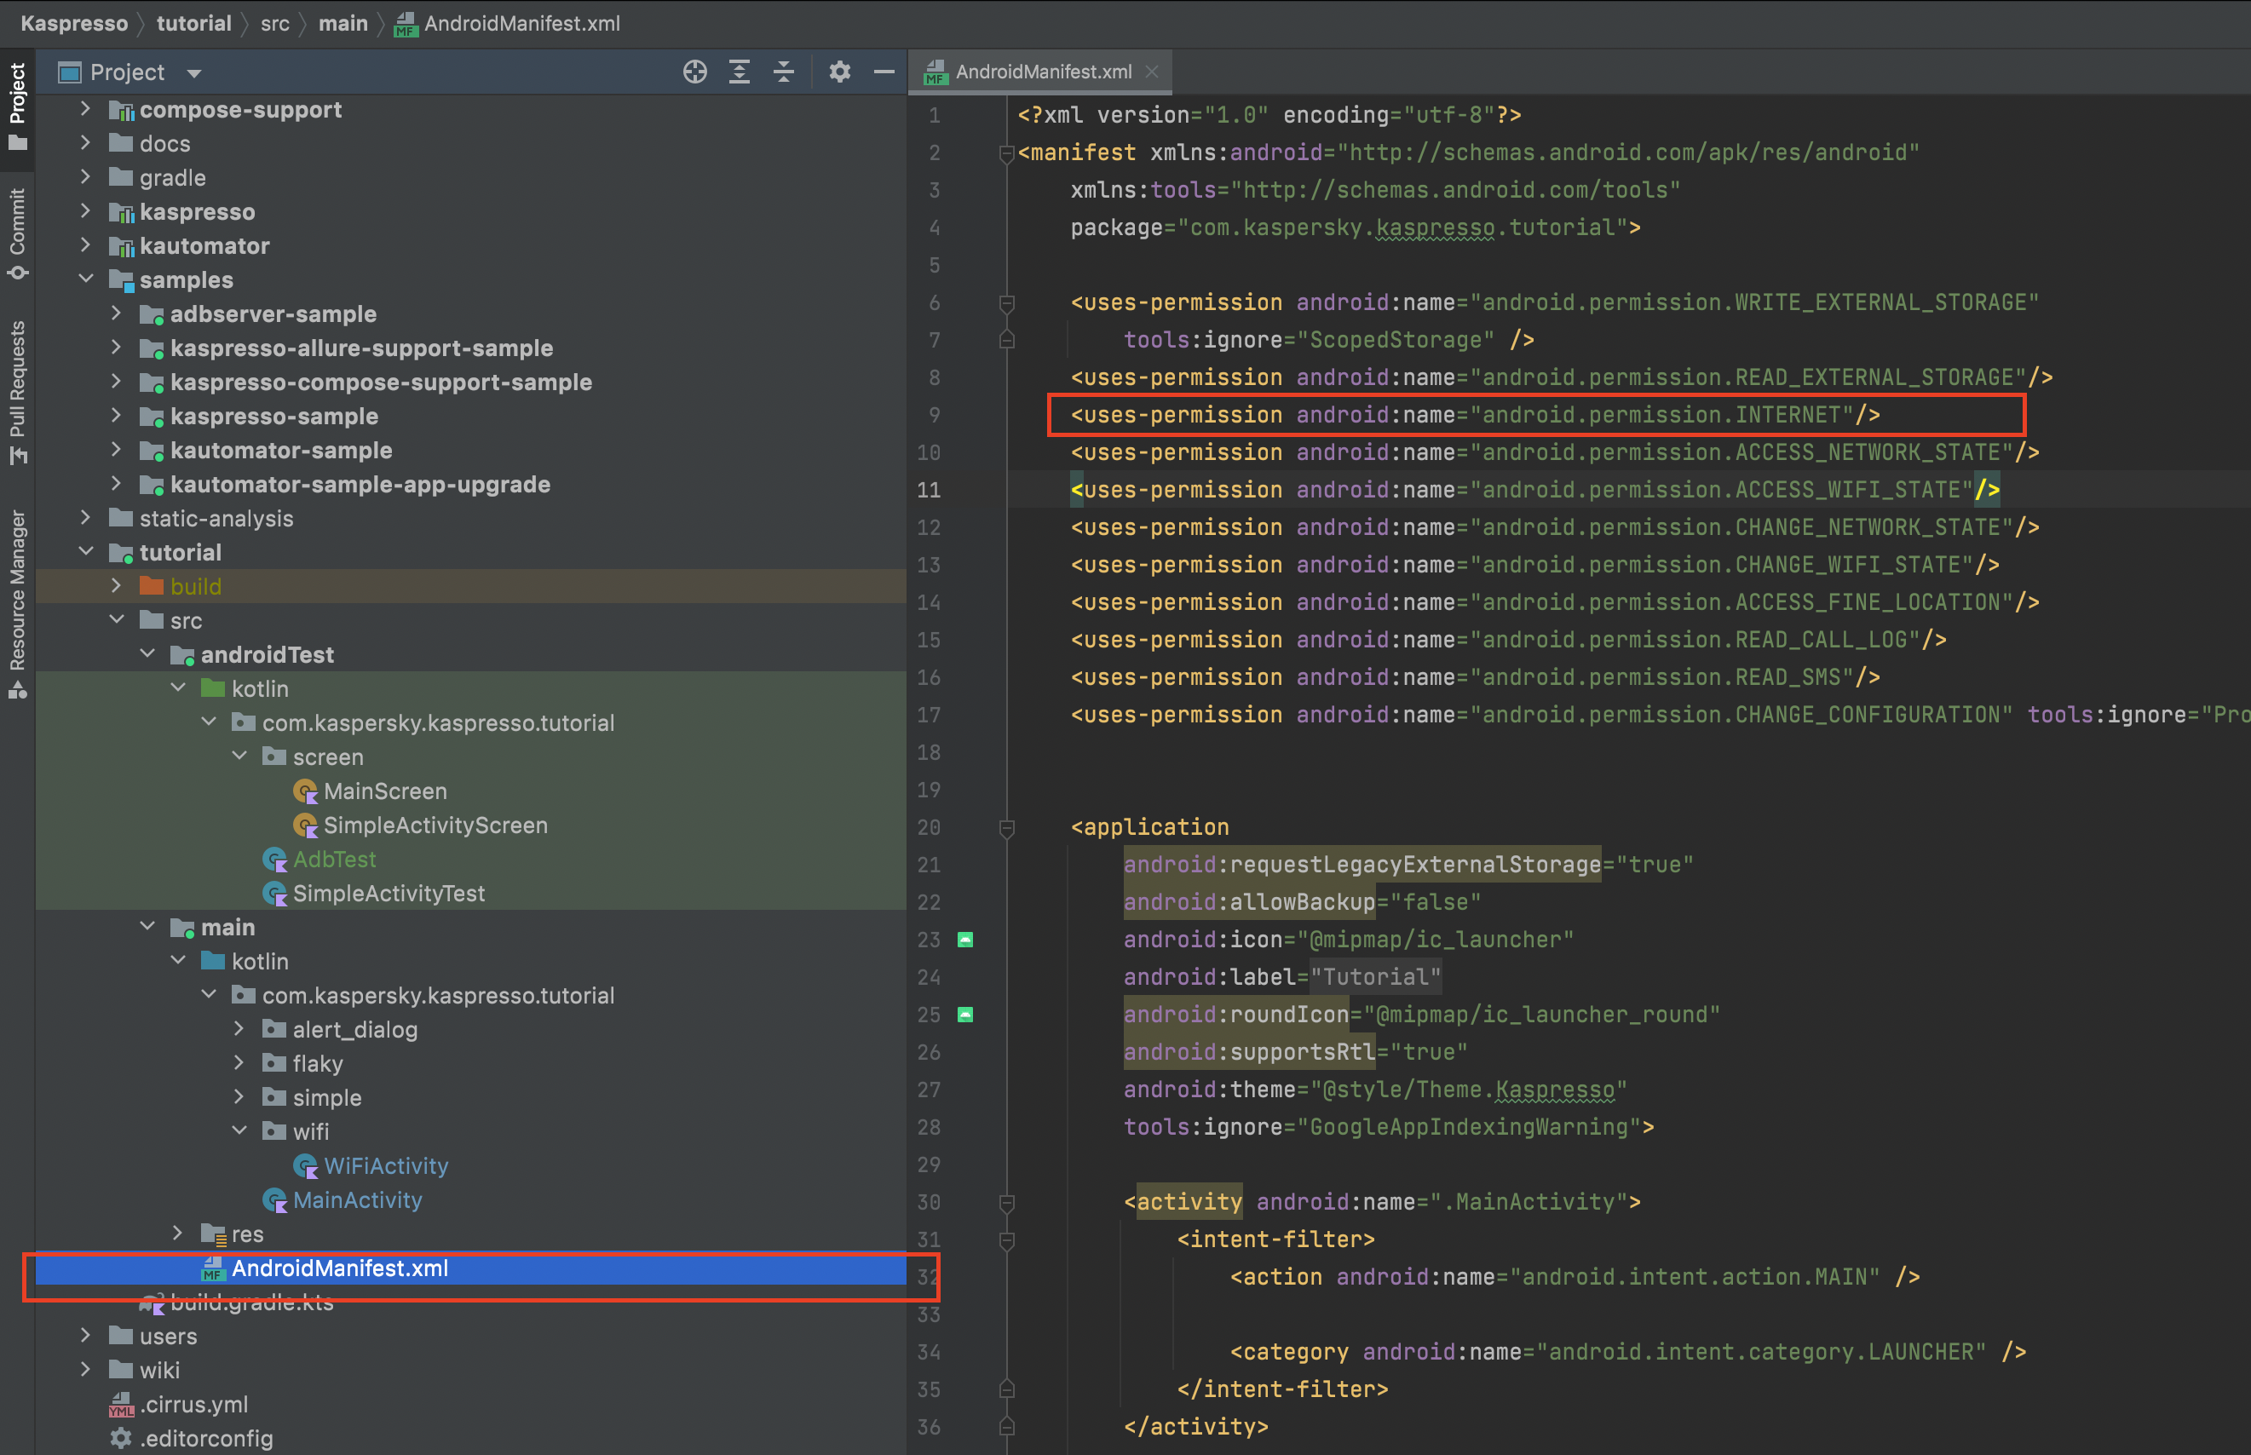Collapse the samples folder
Screen dimensions: 2251x1455
pyautogui.click(x=85, y=279)
